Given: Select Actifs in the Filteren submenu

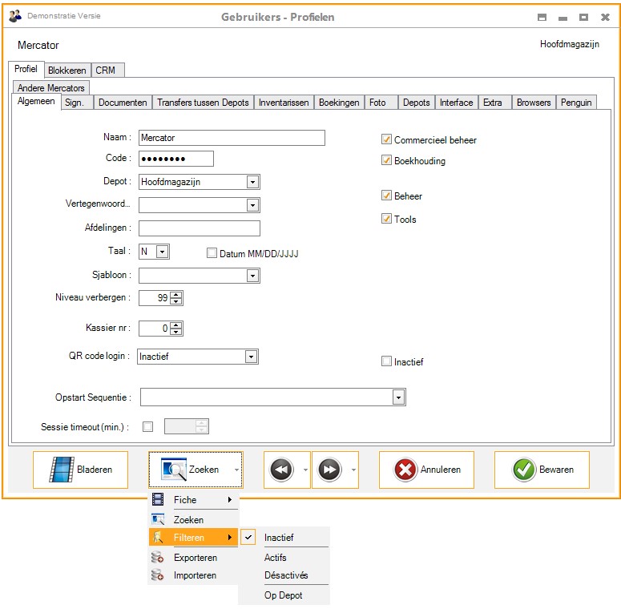Looking at the screenshot, I should tap(276, 558).
